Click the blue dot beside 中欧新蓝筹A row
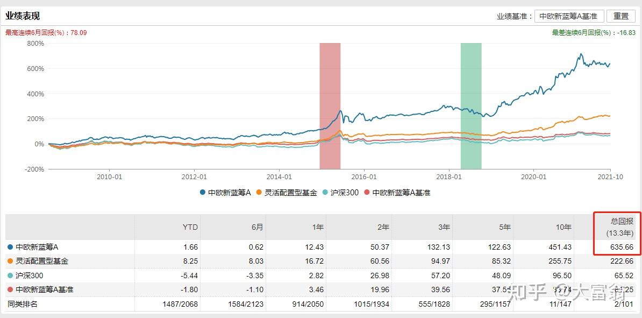 coord(10,247)
